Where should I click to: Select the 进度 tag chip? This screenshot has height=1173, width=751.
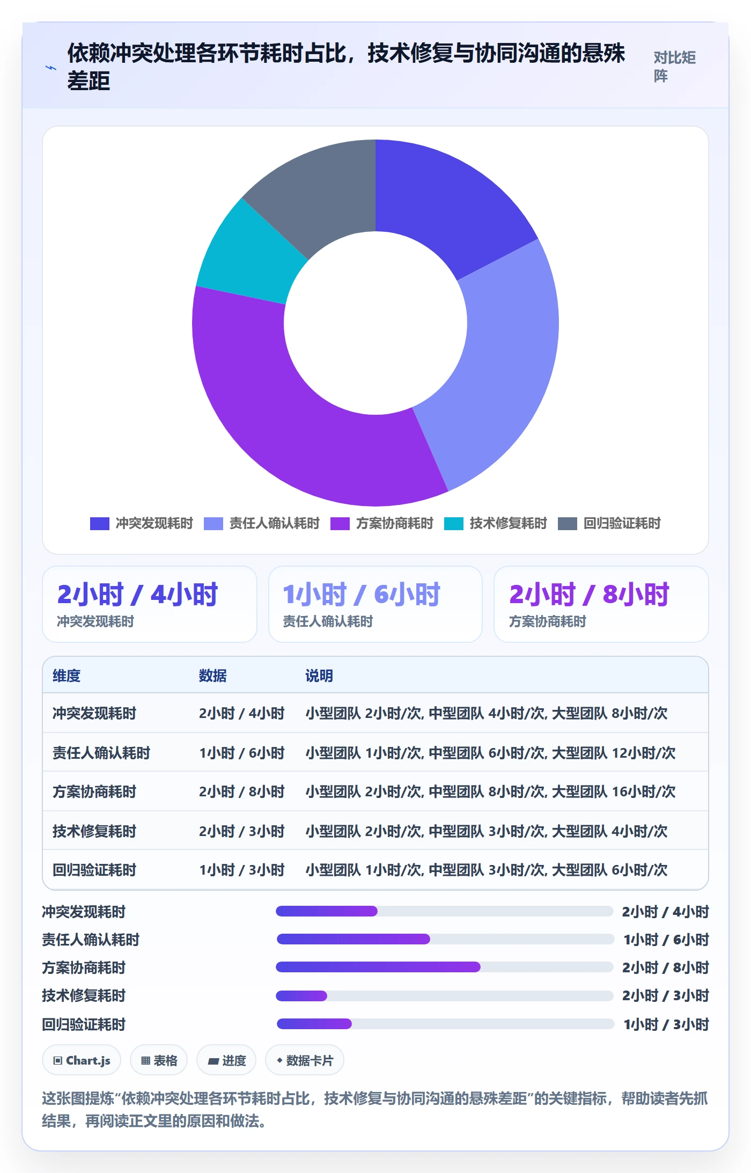tap(226, 1060)
